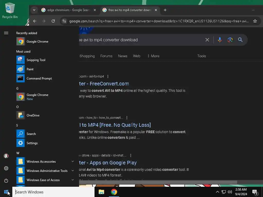
Task: Click the letter W section header
Action: click(18, 153)
